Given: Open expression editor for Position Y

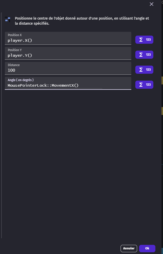Looking at the screenshot, I should tap(144, 55).
